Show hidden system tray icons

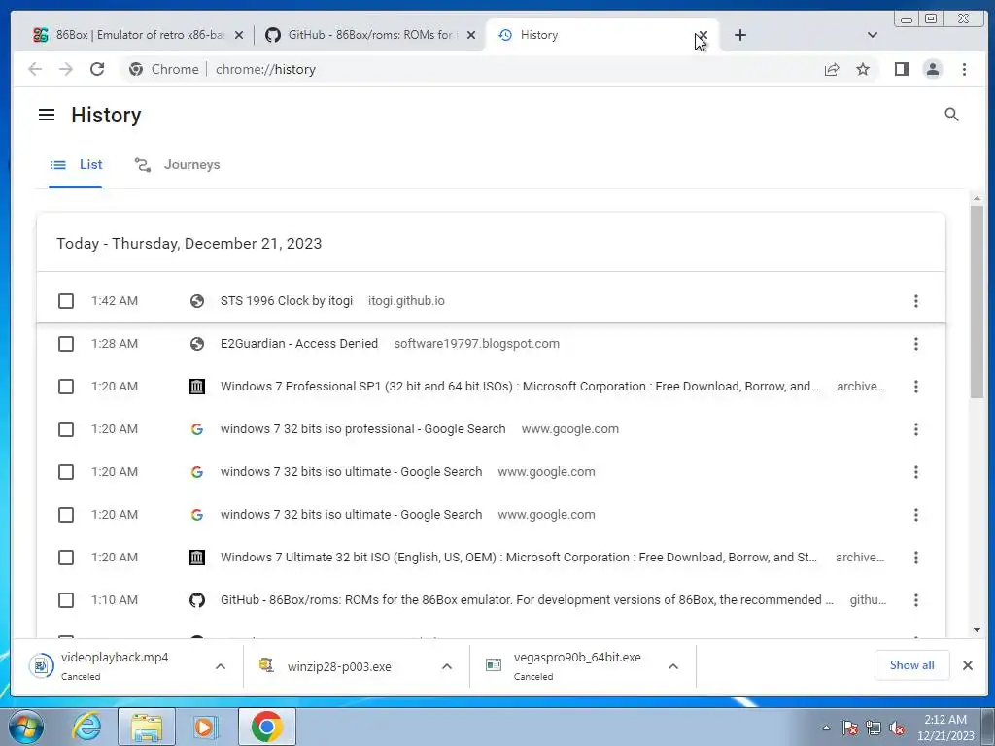[x=826, y=728]
